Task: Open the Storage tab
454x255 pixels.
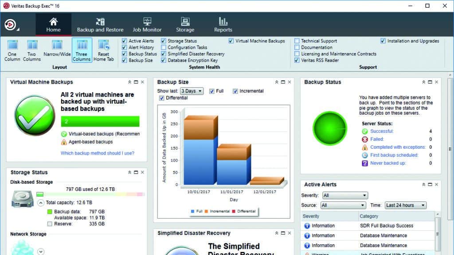Action: pyautogui.click(x=185, y=24)
